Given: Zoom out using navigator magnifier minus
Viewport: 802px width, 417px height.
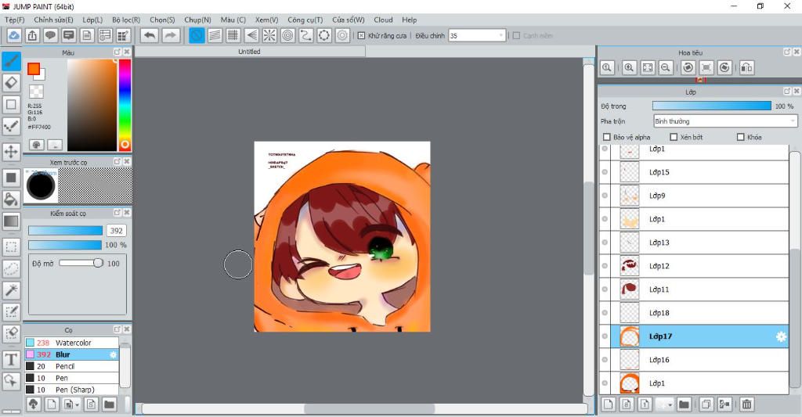Looking at the screenshot, I should click(666, 67).
